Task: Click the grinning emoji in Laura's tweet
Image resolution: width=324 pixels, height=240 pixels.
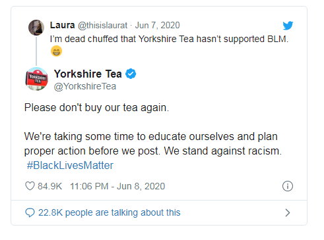Action: tap(56, 51)
